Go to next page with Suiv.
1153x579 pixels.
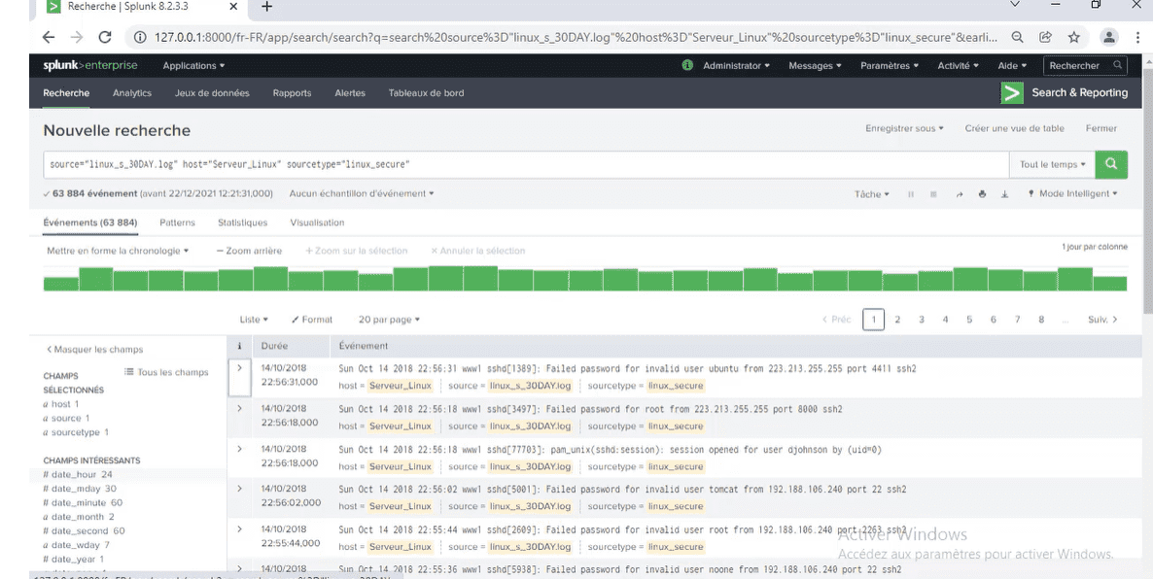point(1103,320)
